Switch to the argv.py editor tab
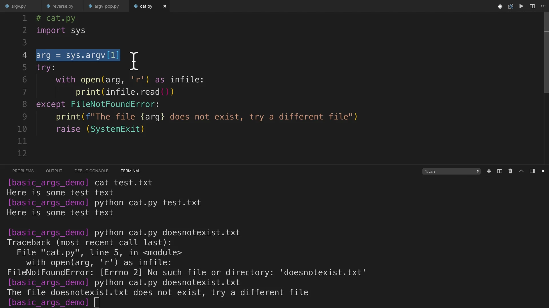This screenshot has width=549, height=308. coord(18,6)
